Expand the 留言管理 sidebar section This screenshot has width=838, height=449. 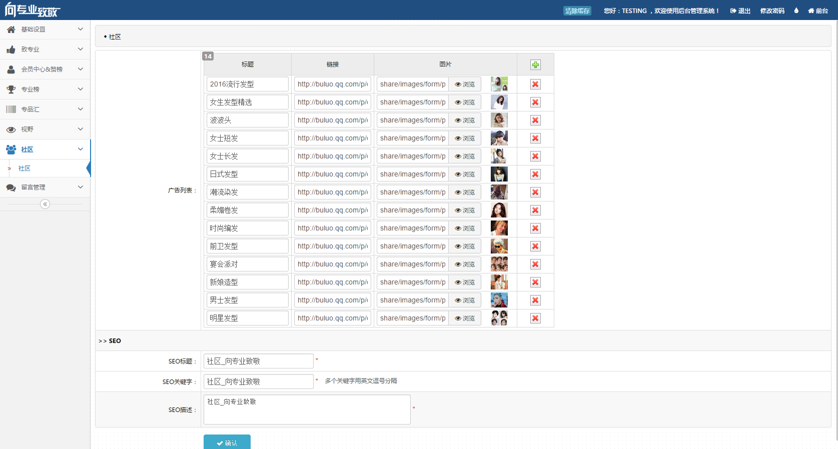tap(45, 187)
